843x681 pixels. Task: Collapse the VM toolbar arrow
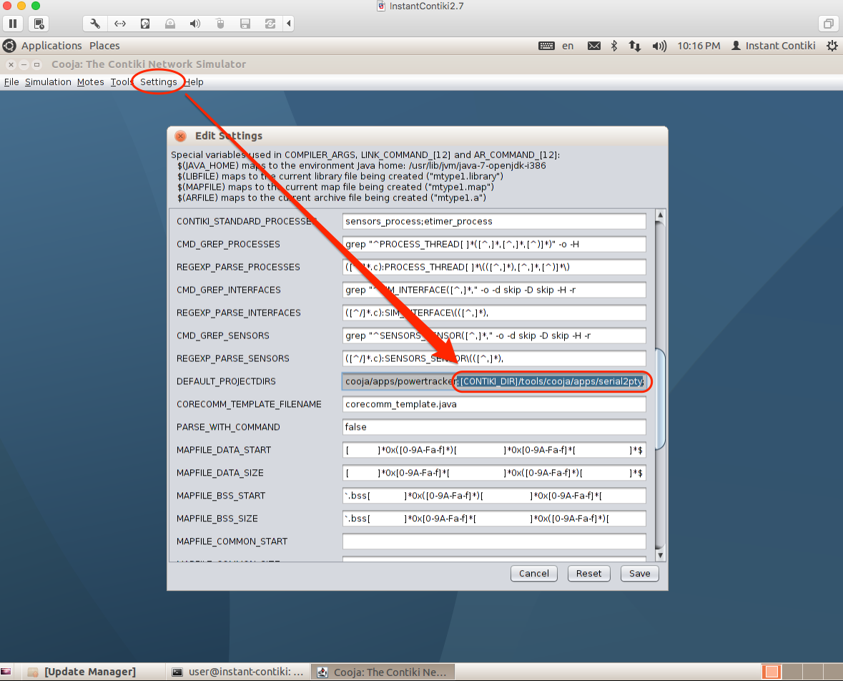(289, 24)
